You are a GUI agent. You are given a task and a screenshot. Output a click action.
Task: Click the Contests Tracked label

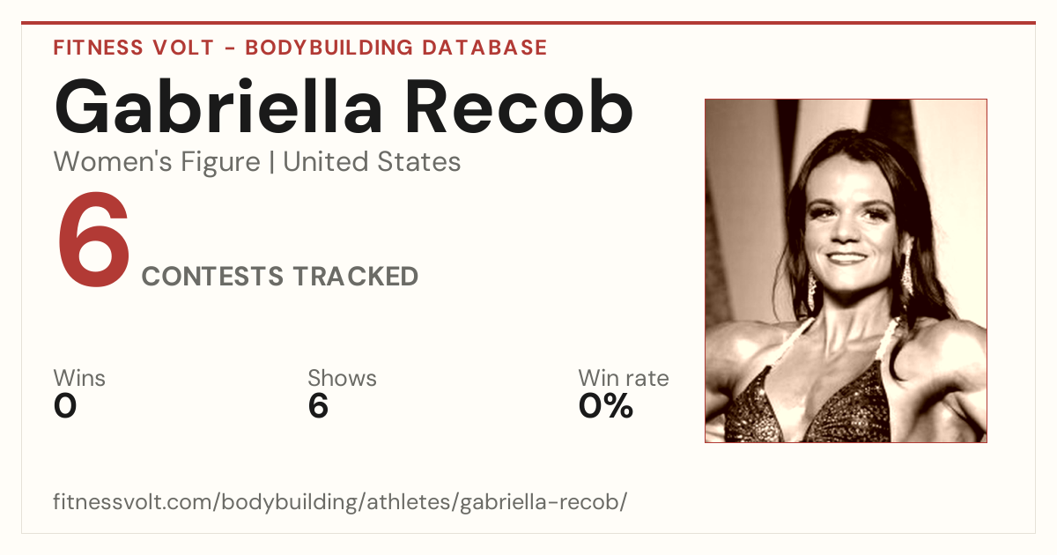point(280,277)
